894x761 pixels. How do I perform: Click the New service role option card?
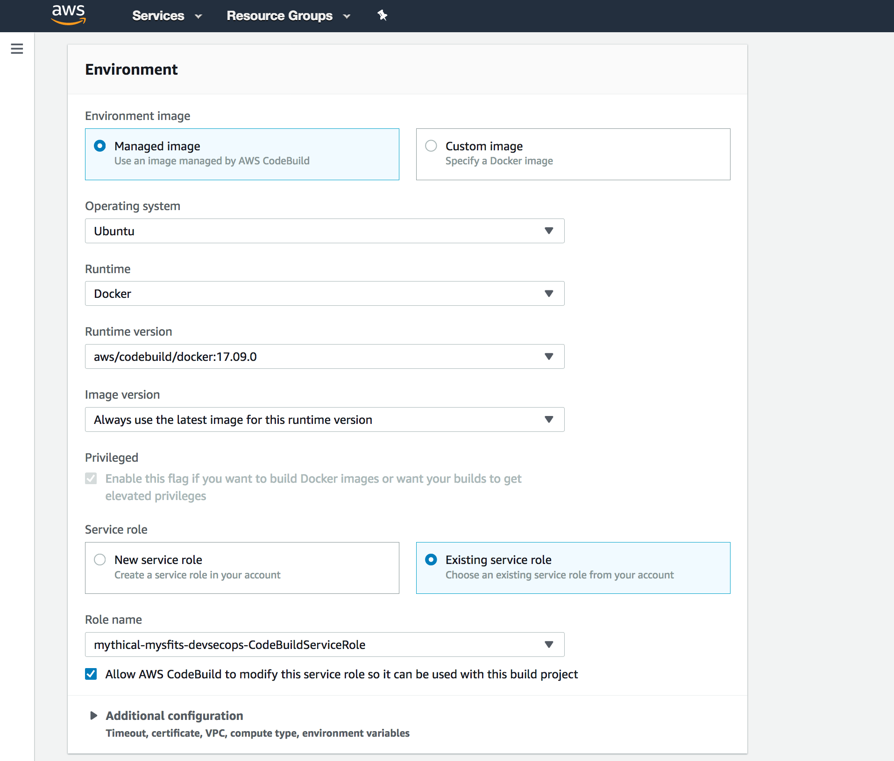coord(242,568)
